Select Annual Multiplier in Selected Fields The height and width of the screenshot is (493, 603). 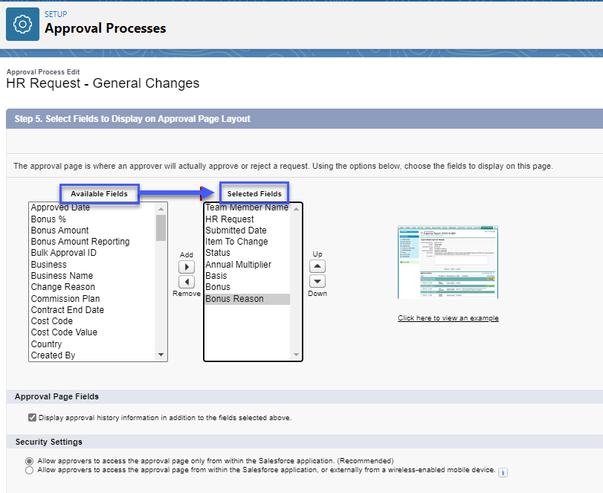click(x=238, y=265)
